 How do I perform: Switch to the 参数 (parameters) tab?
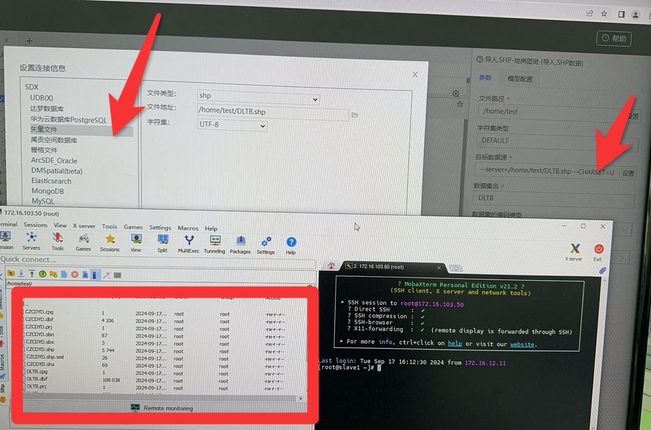[485, 78]
